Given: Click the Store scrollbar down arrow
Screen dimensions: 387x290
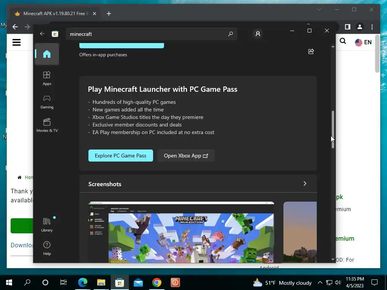Looking at the screenshot, I should pos(333,259).
